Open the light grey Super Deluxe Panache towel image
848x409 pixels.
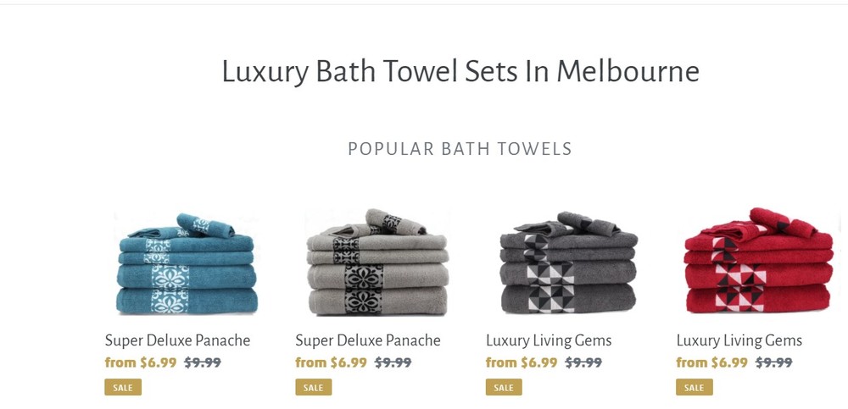[377, 262]
